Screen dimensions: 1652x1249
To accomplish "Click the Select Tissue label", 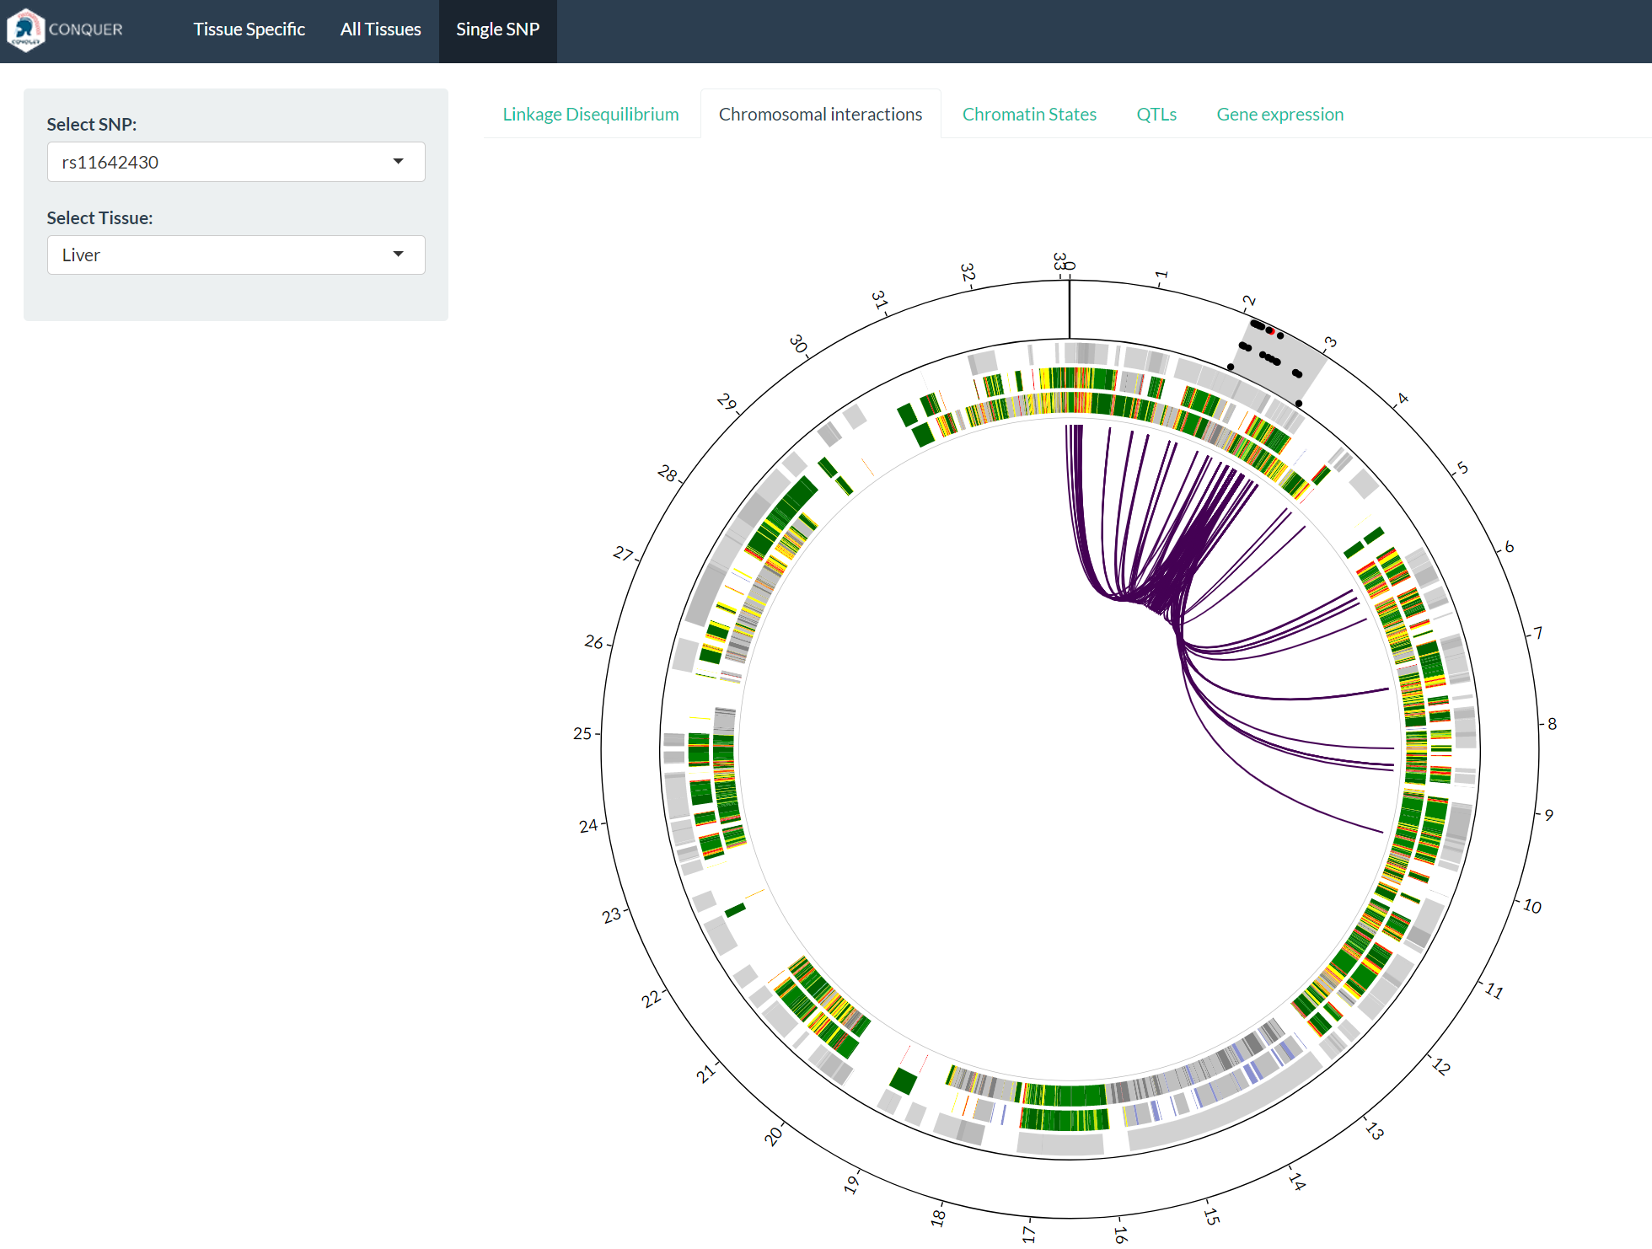I will click(99, 217).
